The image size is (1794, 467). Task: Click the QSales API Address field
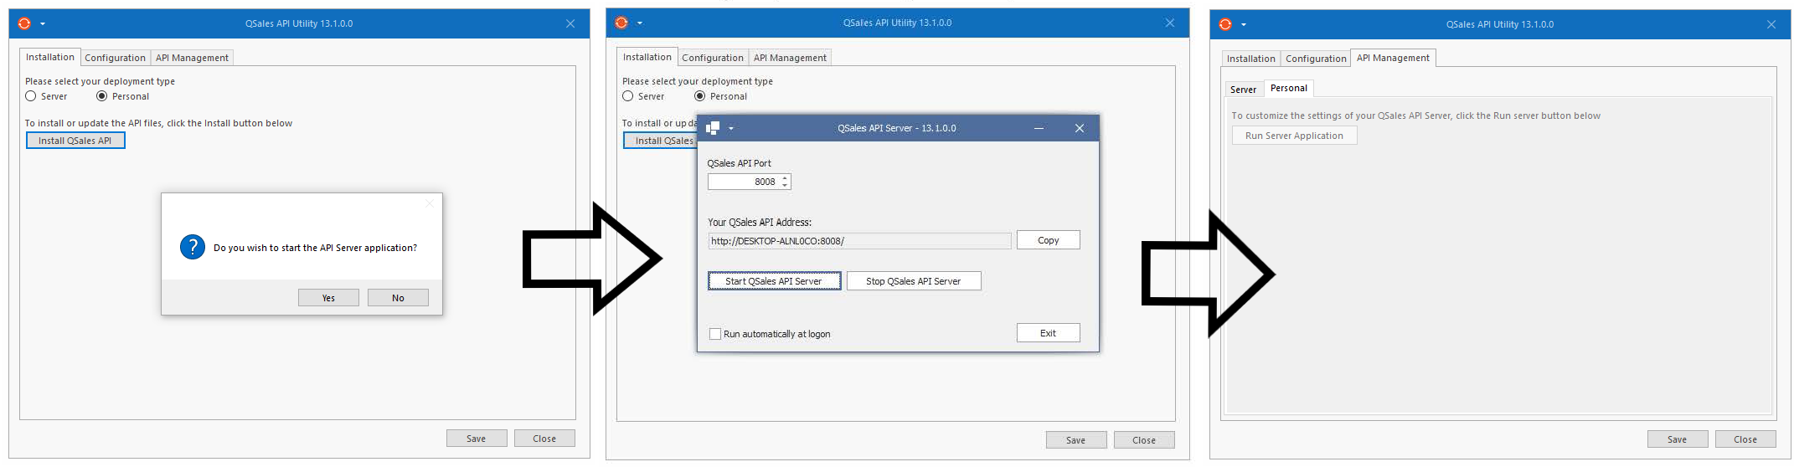click(860, 241)
